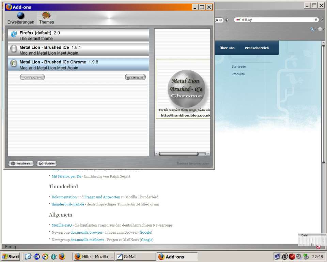327x262 pixels.
Task: Click the red ball tray icon
Action: [292, 257]
